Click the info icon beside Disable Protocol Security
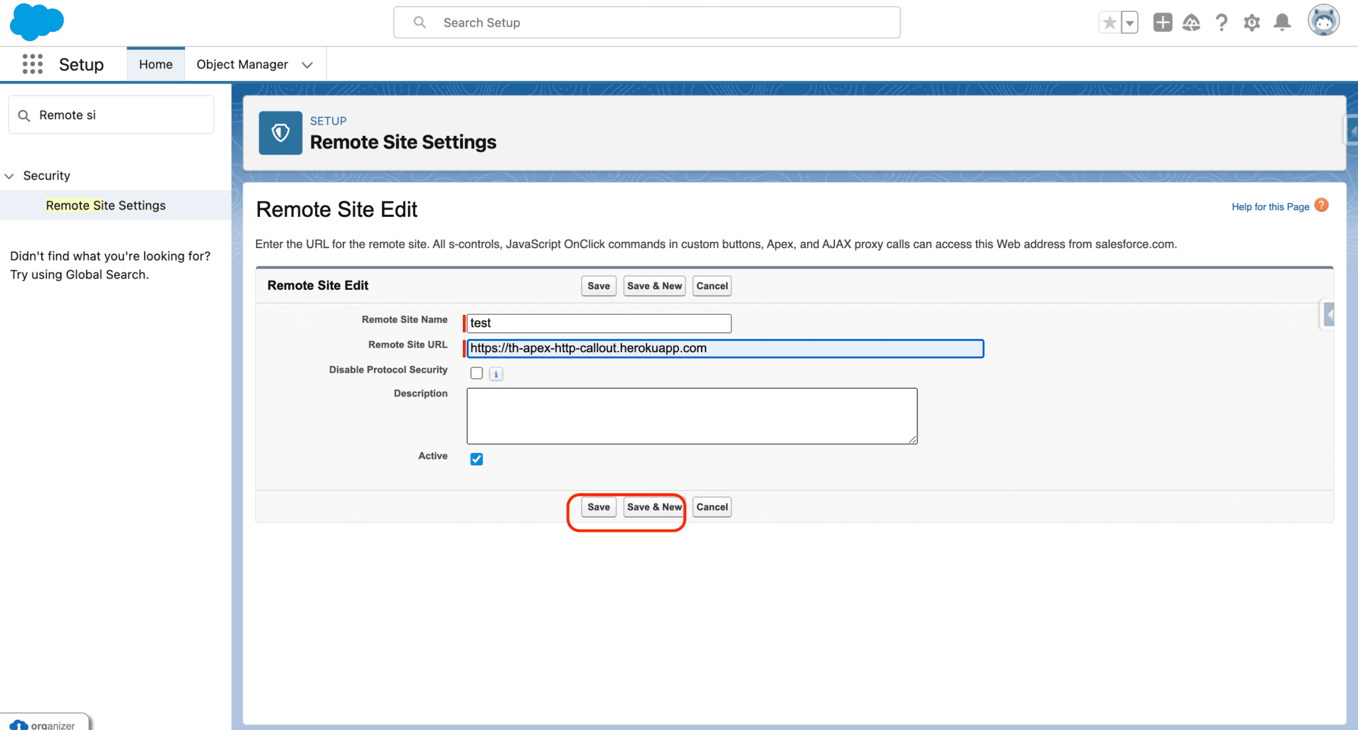 495,373
